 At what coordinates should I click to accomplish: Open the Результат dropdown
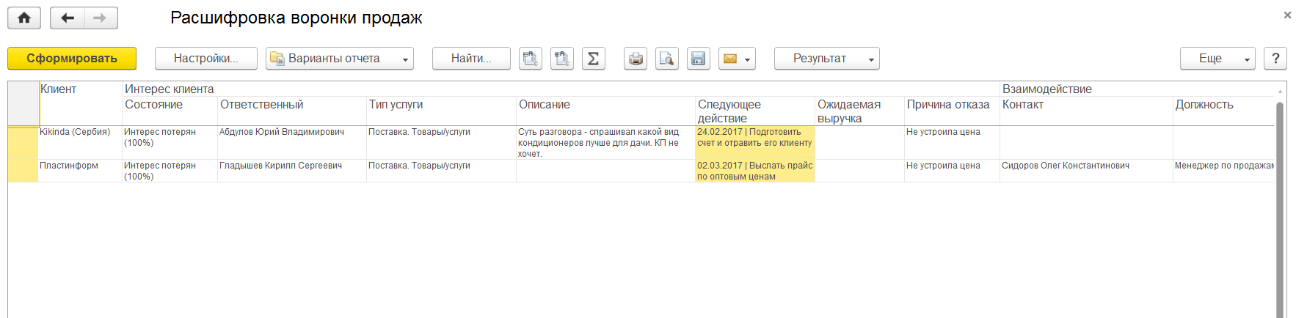(827, 59)
